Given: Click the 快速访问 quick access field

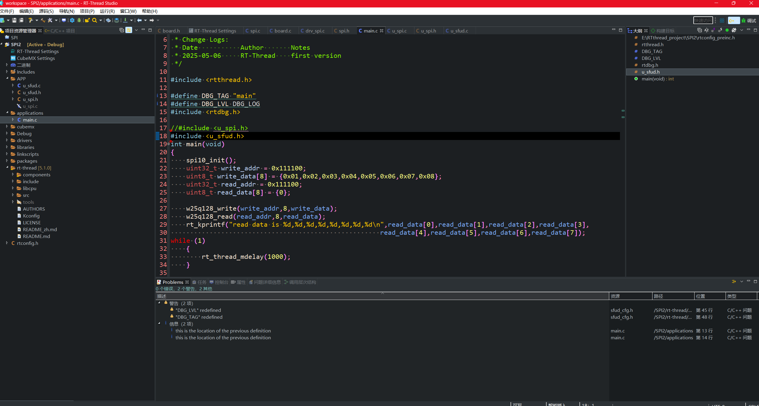Looking at the screenshot, I should click(703, 21).
